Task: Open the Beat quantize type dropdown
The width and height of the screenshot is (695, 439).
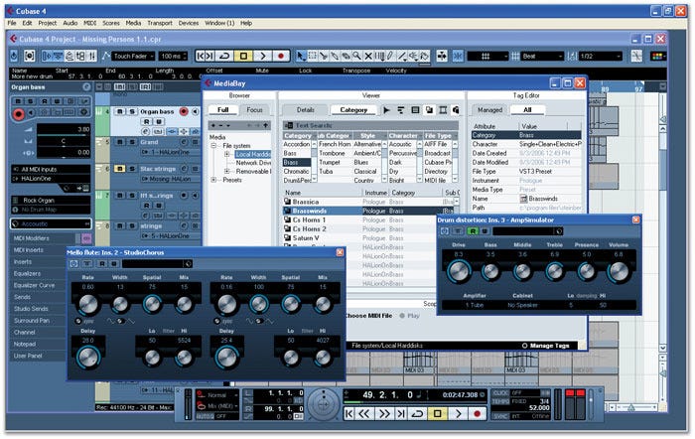Action: click(542, 57)
